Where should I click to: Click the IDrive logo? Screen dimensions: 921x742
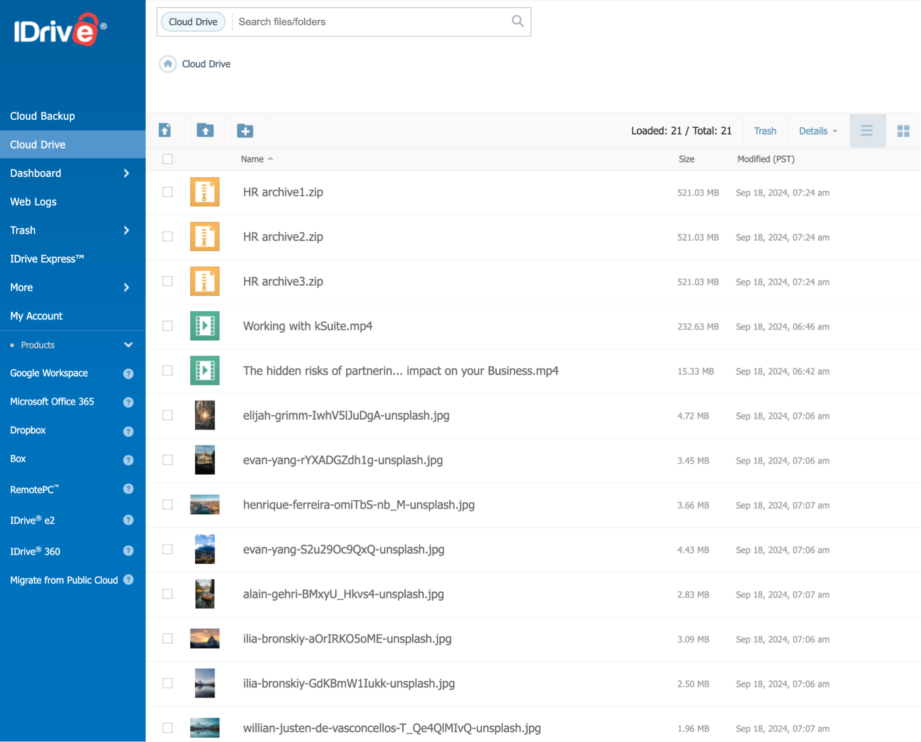(60, 30)
